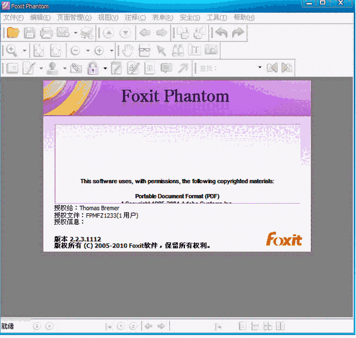Click the version text 2.2.3.1112
356x338 pixels.
click(x=86, y=239)
